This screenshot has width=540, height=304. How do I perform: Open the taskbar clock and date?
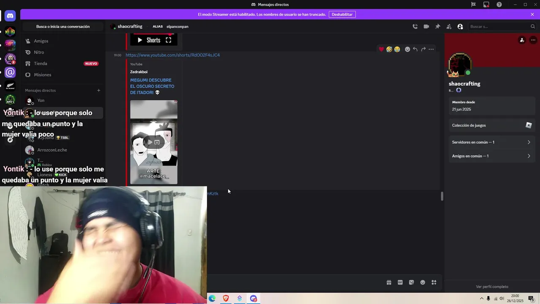(515, 299)
